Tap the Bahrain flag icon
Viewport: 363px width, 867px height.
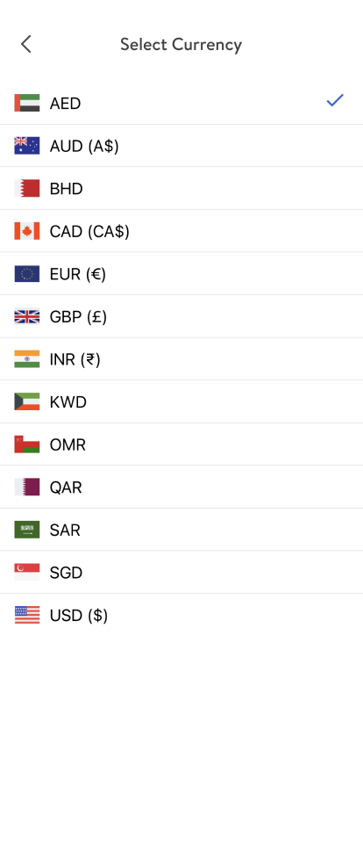tap(27, 189)
